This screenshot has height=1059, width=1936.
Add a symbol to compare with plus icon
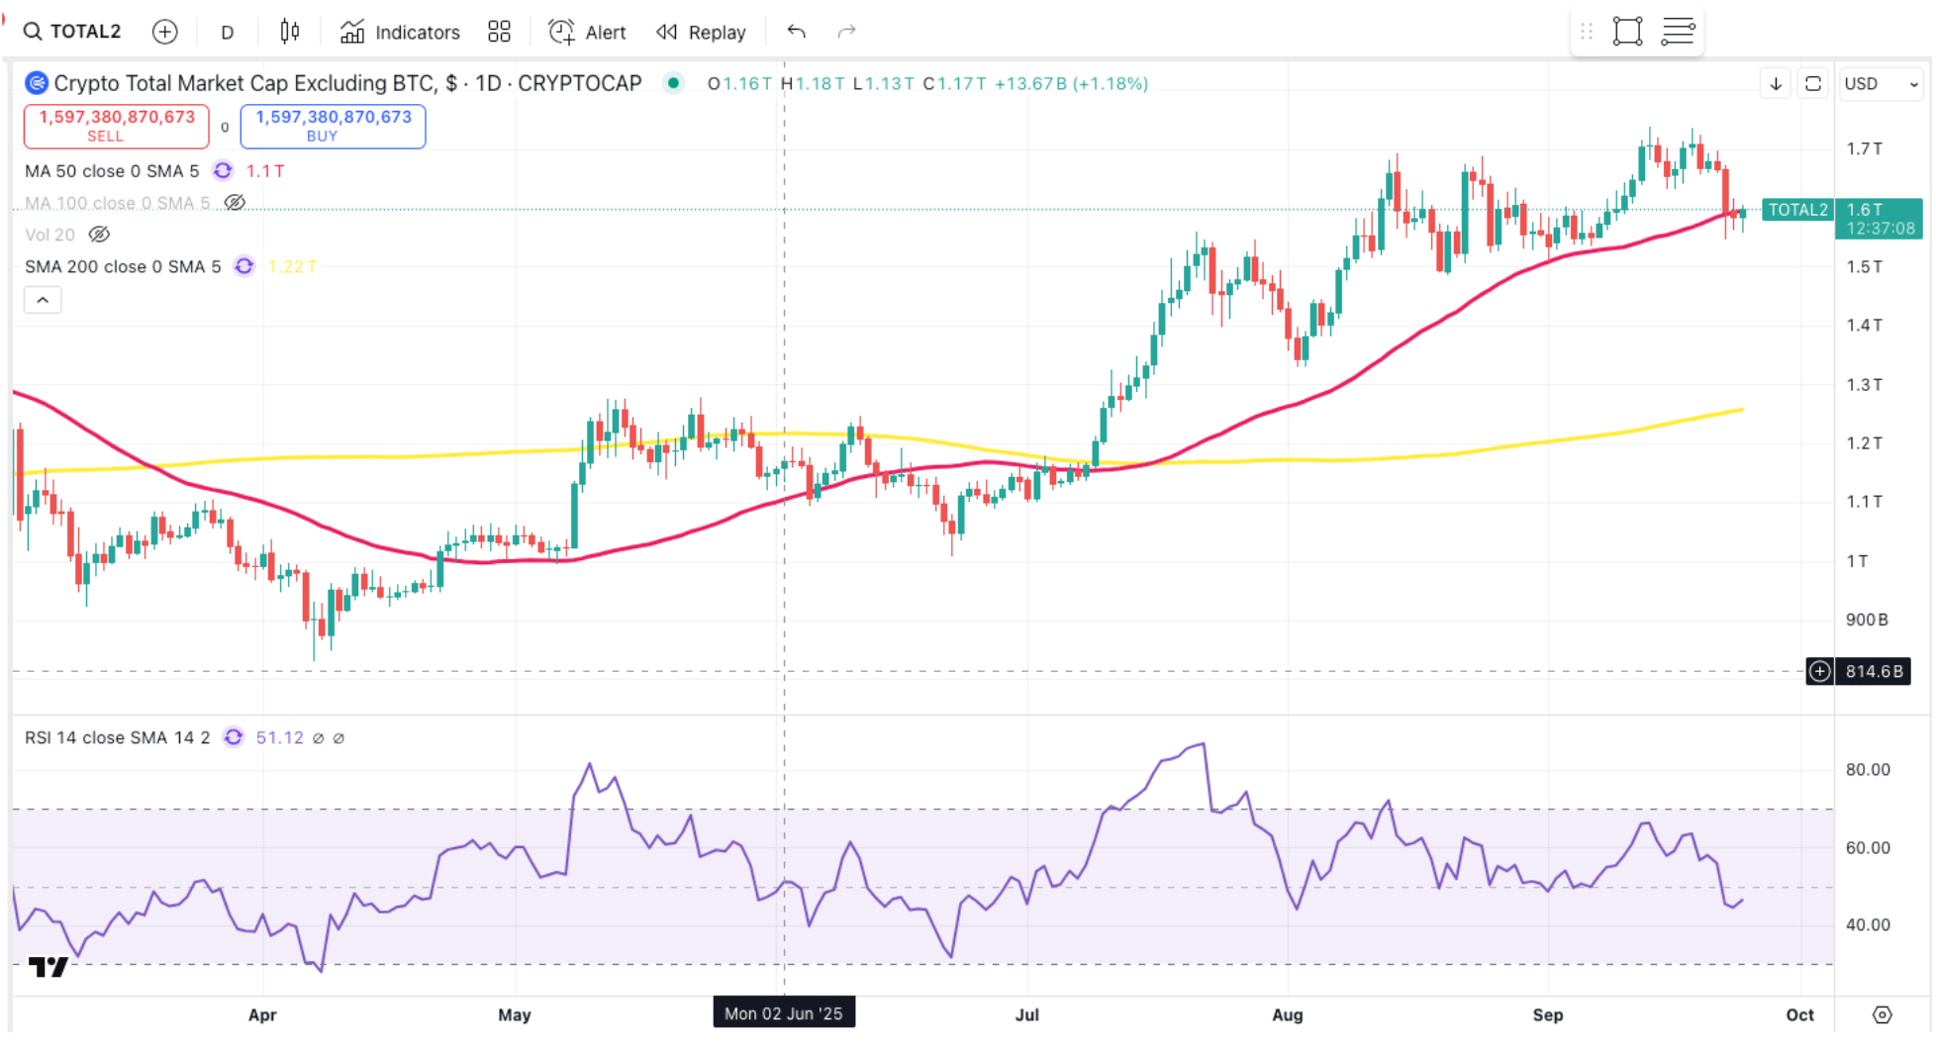coord(164,32)
